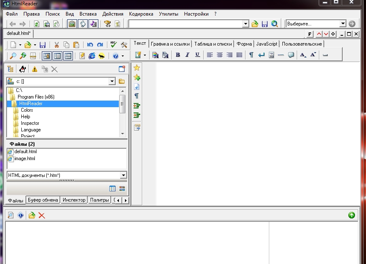Copy selection icon in editor toolbar
The width and height of the screenshot is (366, 264).
(66, 45)
